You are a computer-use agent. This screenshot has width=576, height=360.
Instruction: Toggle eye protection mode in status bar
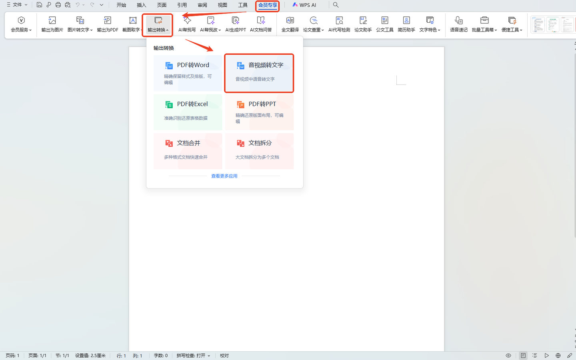click(508, 355)
